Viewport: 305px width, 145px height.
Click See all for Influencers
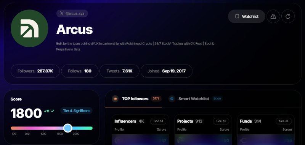(x=158, y=121)
